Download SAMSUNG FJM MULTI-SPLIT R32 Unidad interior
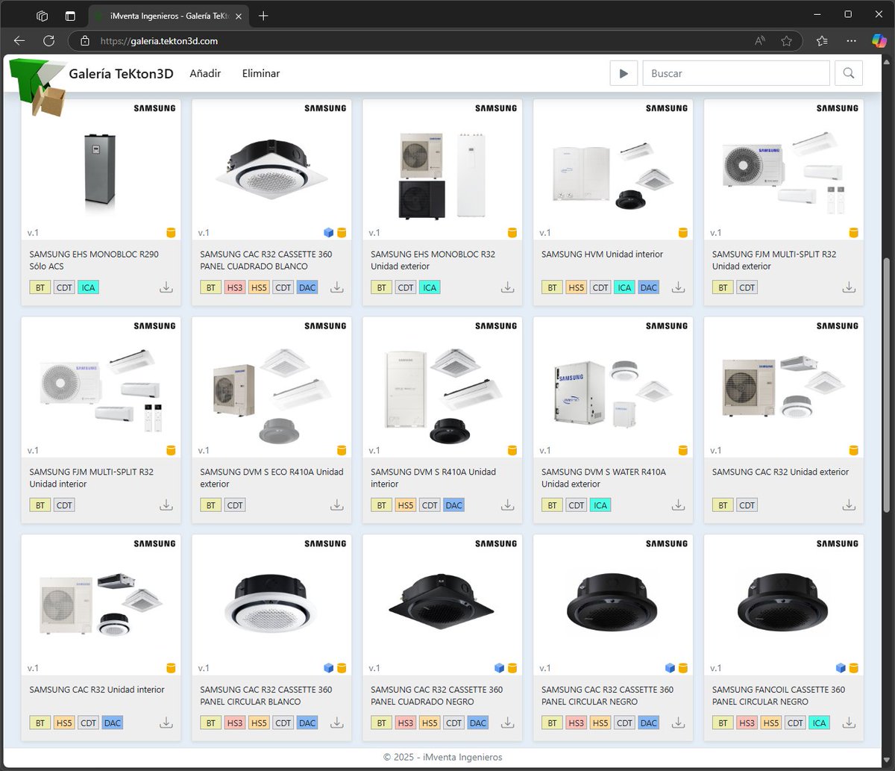Screen dimensions: 895x771 pos(166,505)
